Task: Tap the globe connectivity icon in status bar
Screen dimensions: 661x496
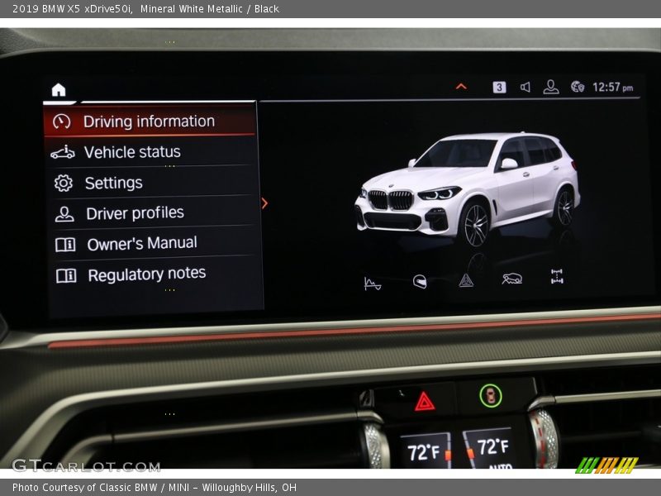Action: tap(578, 87)
